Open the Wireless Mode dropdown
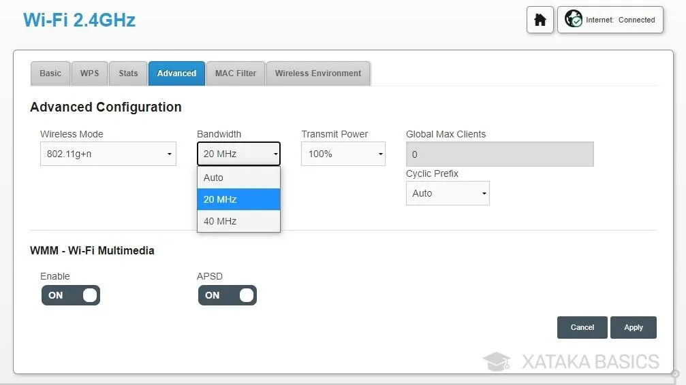The height and width of the screenshot is (385, 686). pos(108,154)
